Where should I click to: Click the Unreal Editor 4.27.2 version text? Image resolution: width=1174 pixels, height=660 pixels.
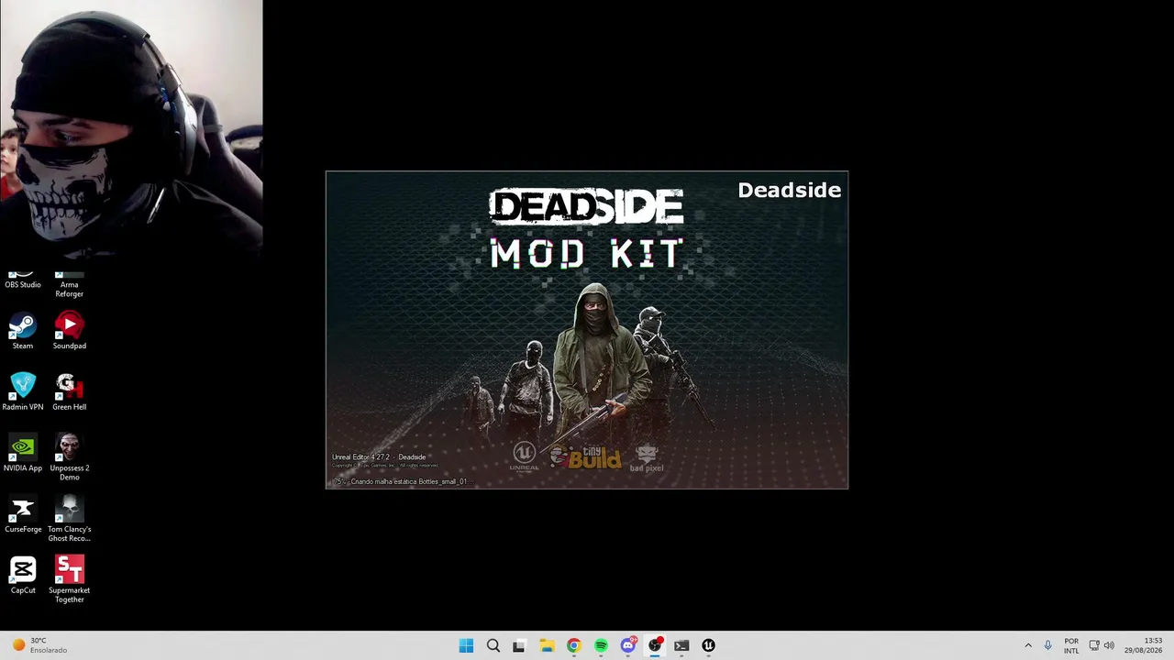click(378, 456)
